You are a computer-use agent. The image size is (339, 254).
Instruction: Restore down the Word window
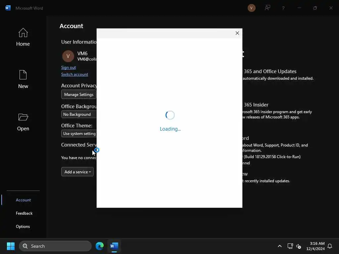pyautogui.click(x=315, y=8)
